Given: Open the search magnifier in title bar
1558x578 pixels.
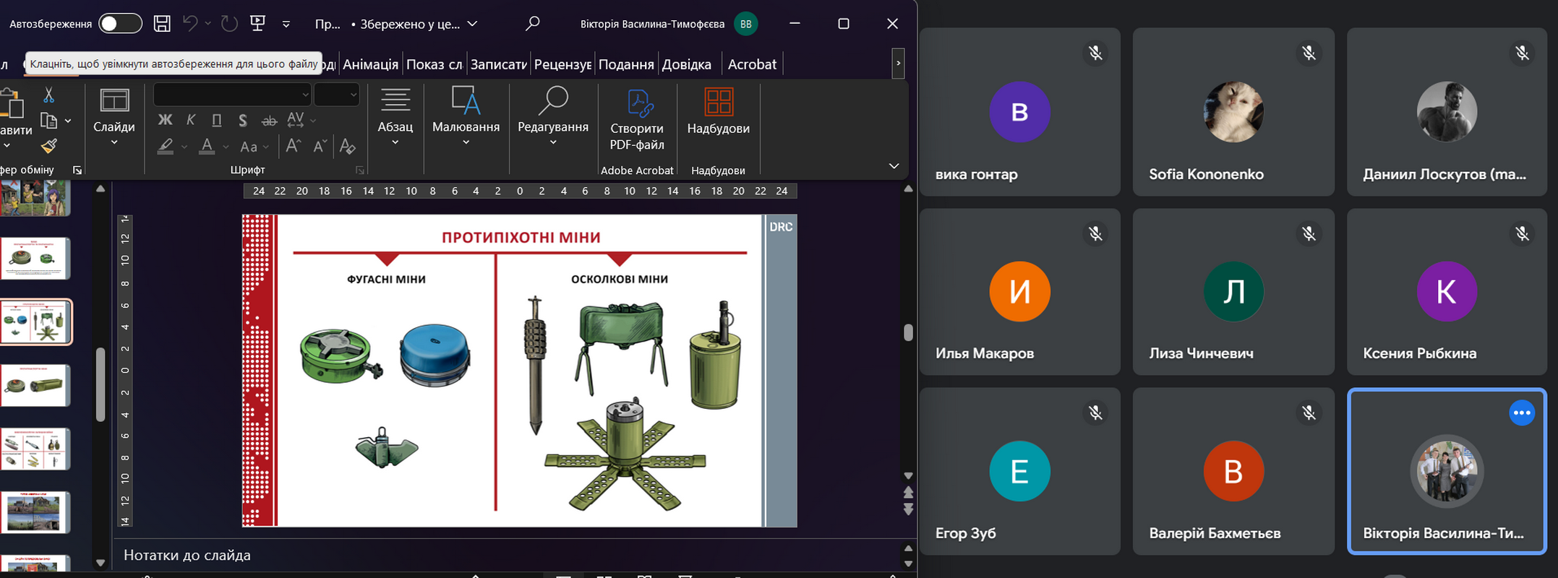Looking at the screenshot, I should click(x=533, y=24).
